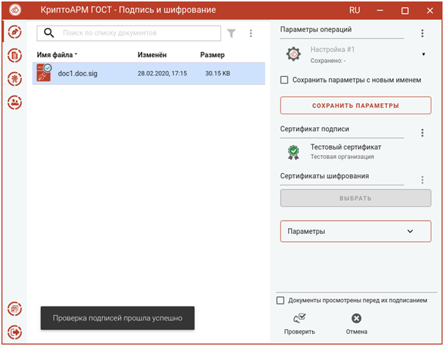Viewport: 444px width, 346px height.
Task: Open the document list filter
Action: click(x=232, y=34)
